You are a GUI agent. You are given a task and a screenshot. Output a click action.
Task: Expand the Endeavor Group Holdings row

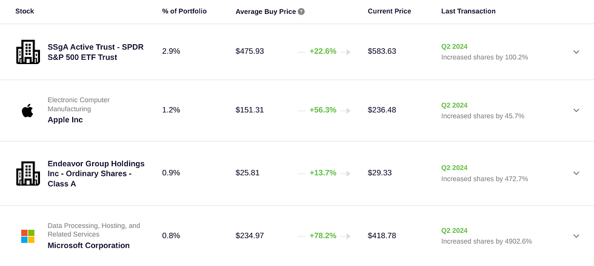(576, 174)
